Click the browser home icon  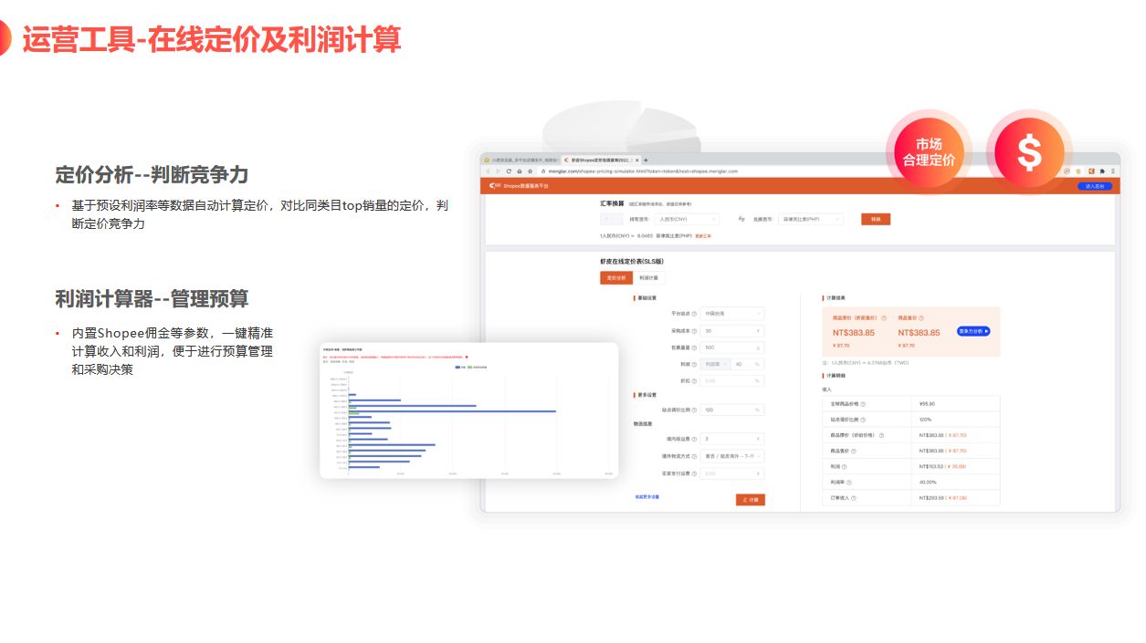click(x=520, y=171)
